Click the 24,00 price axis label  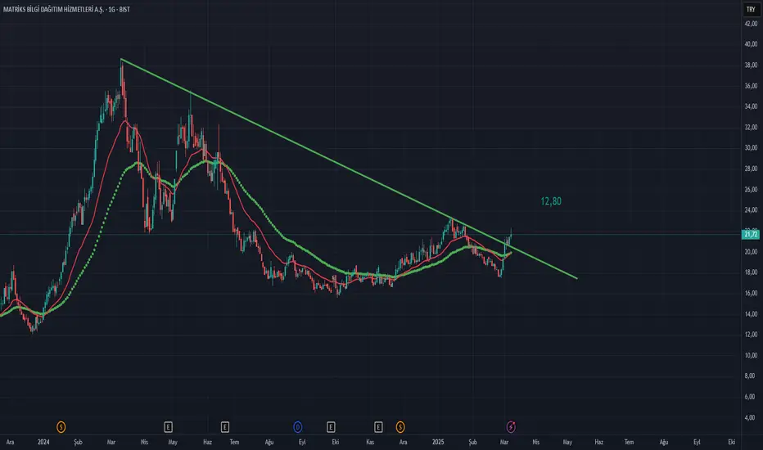click(x=751, y=210)
